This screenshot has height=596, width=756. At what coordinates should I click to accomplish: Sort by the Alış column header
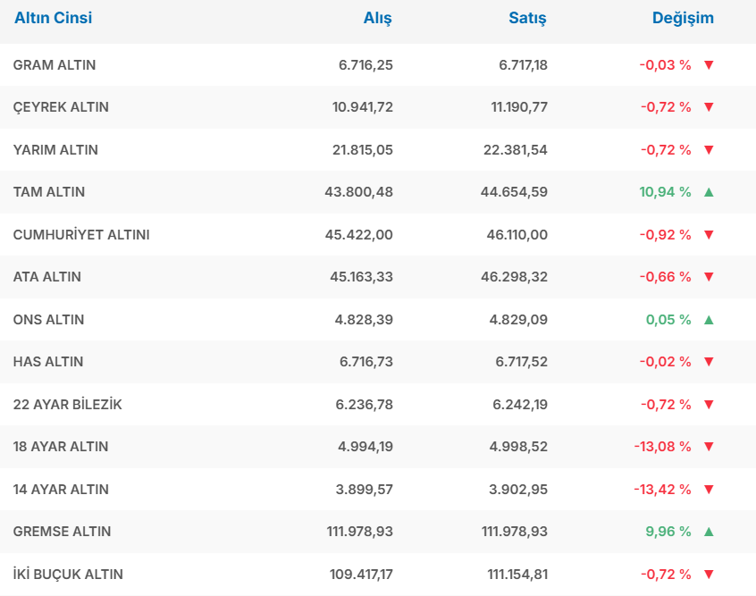coord(377,18)
